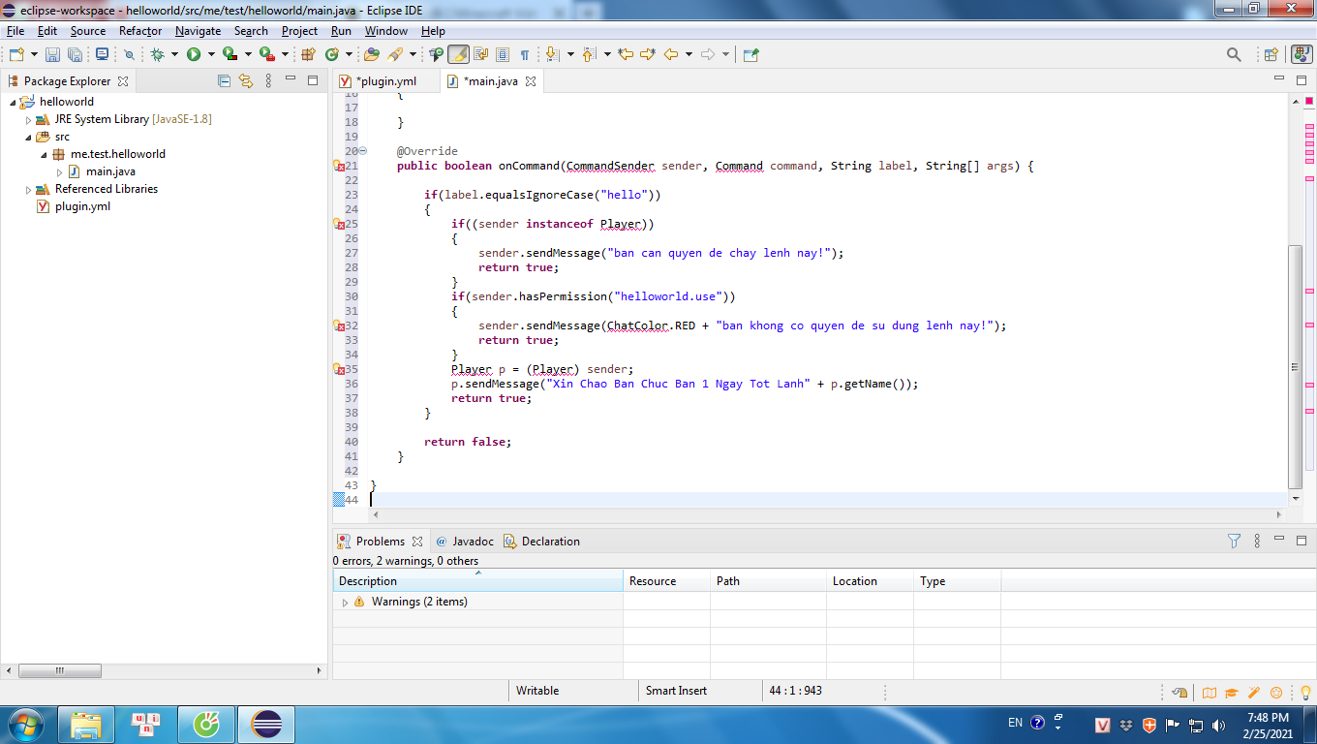Click the green Run button in toolbar
The width and height of the screenshot is (1317, 744).
click(194, 54)
